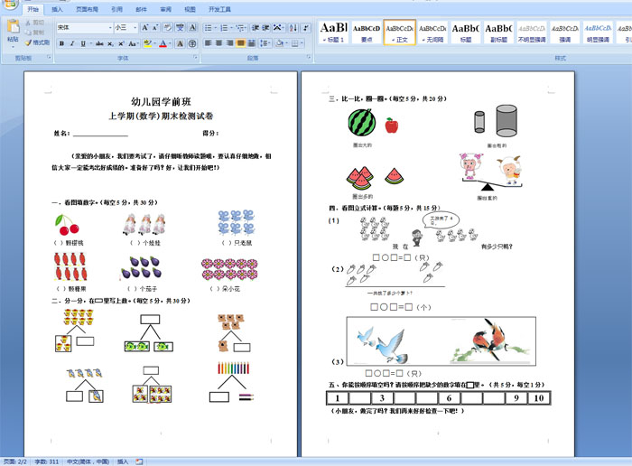
Task: Click the Paste clipboard icon
Action: point(13,26)
